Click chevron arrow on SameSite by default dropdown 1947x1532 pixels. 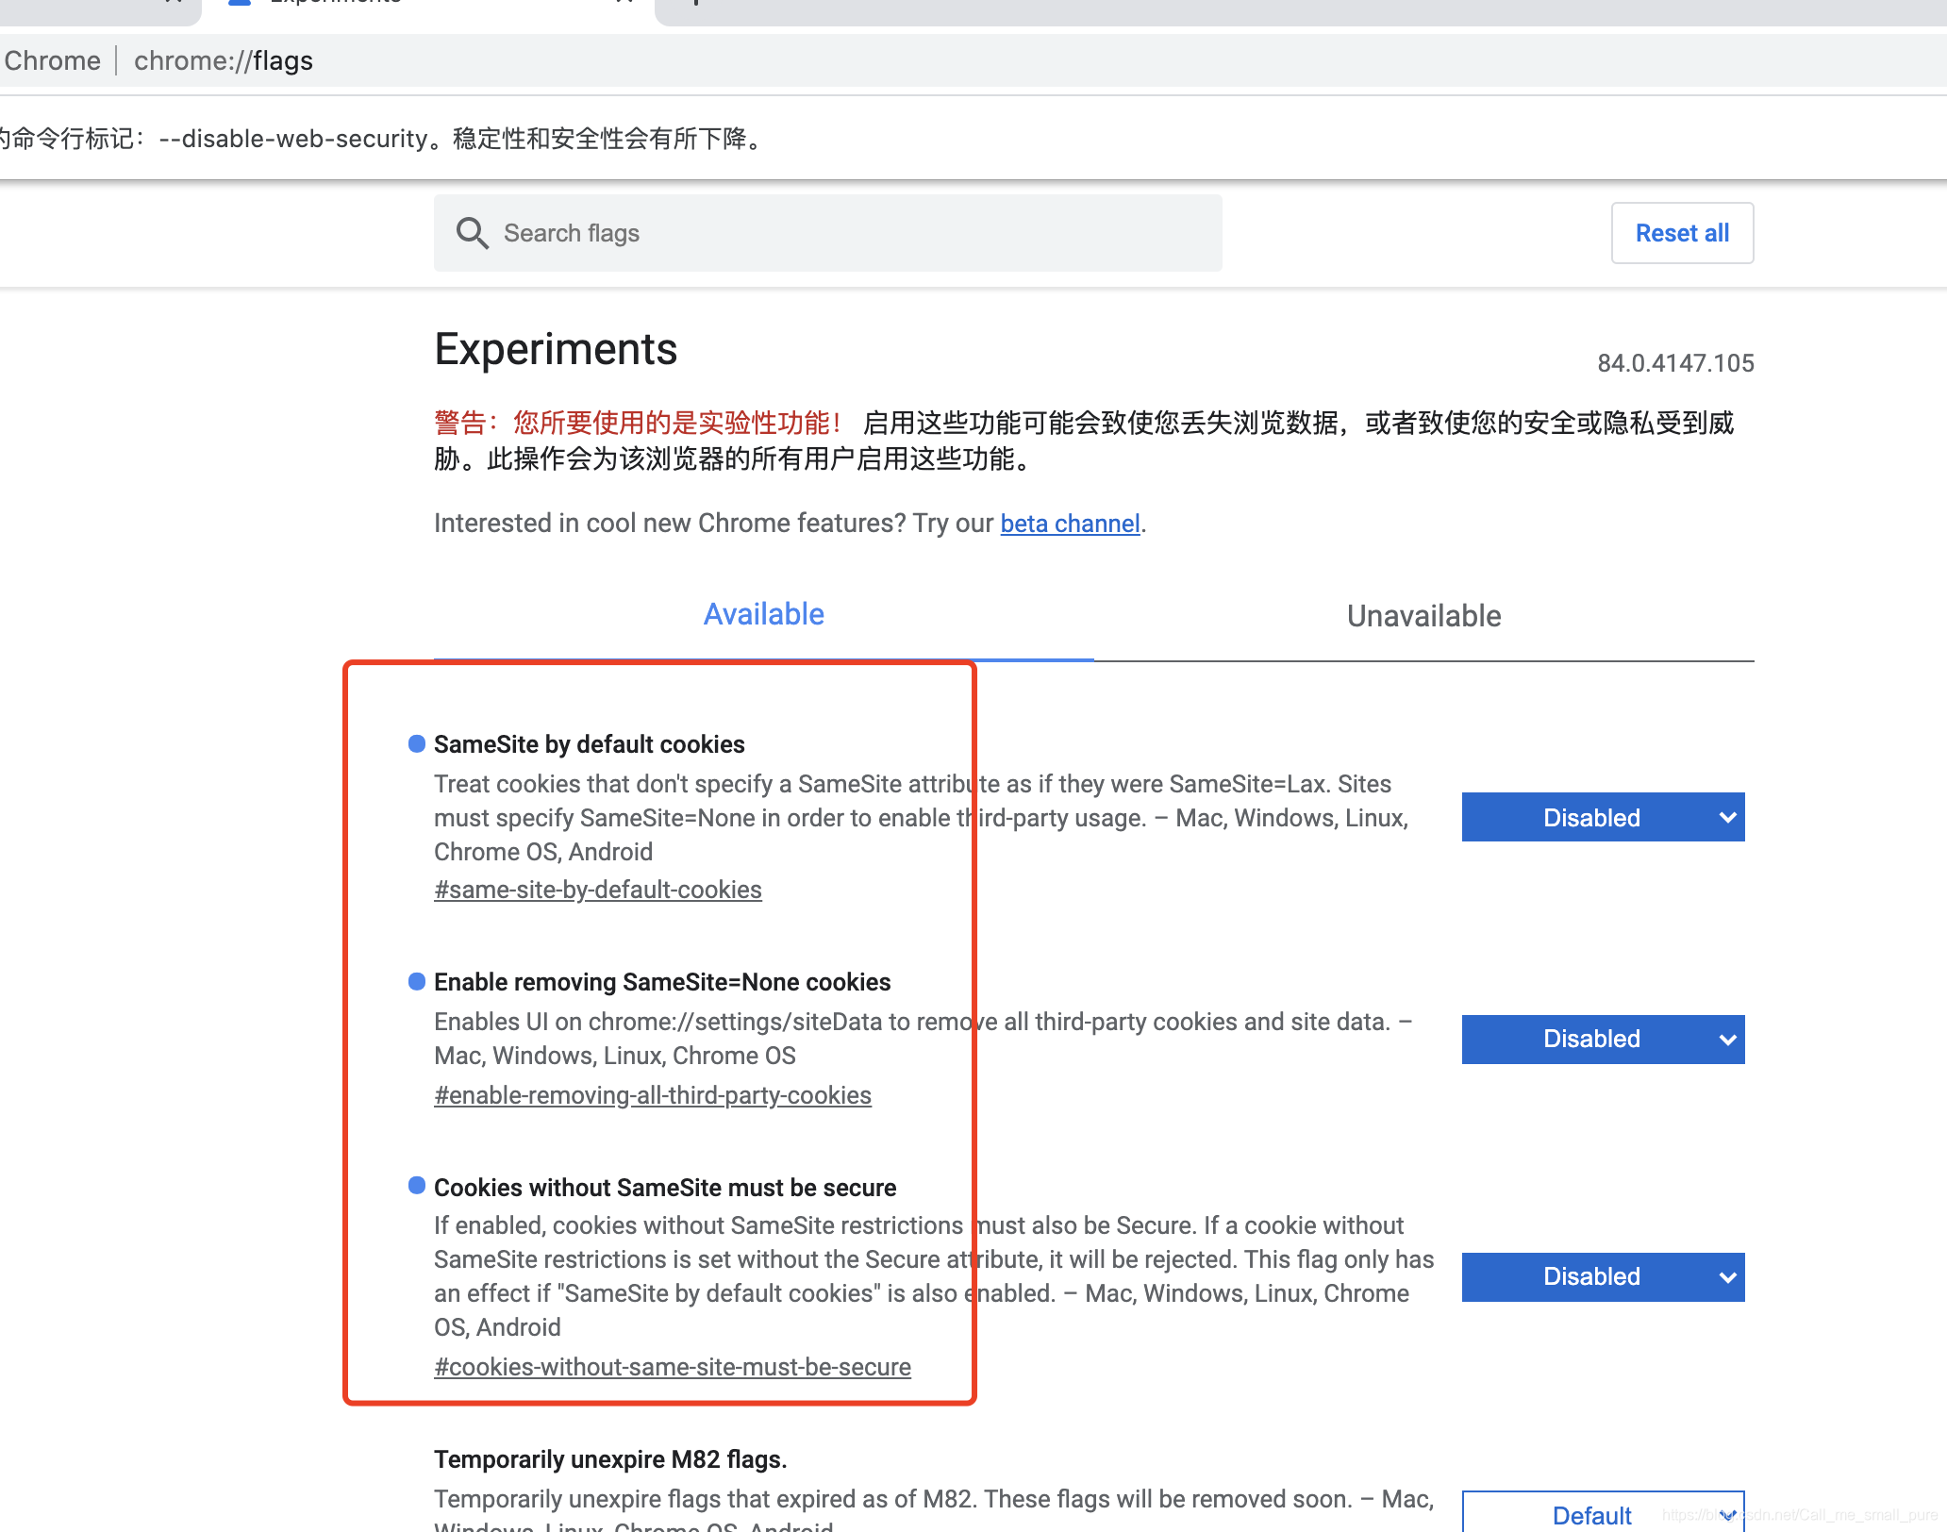[x=1727, y=818]
